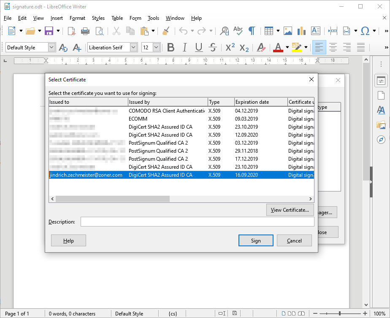Screen dimensions: 390x318
Task: Apply yellow highlighting color button
Action: click(x=297, y=48)
